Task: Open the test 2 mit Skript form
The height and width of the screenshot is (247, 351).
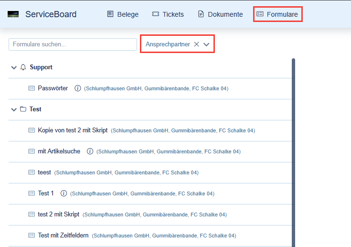Action: pos(59,215)
